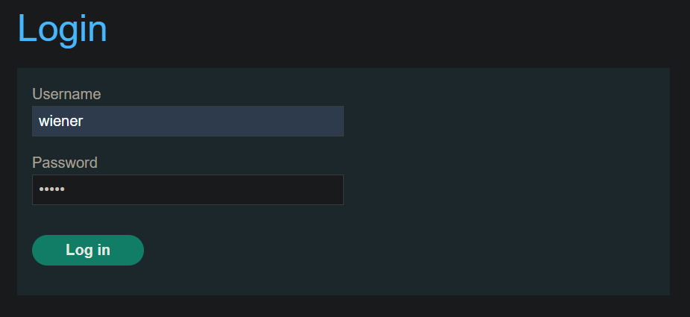The image size is (690, 317).
Task: Click empty space inside the Password box
Action: 211,189
